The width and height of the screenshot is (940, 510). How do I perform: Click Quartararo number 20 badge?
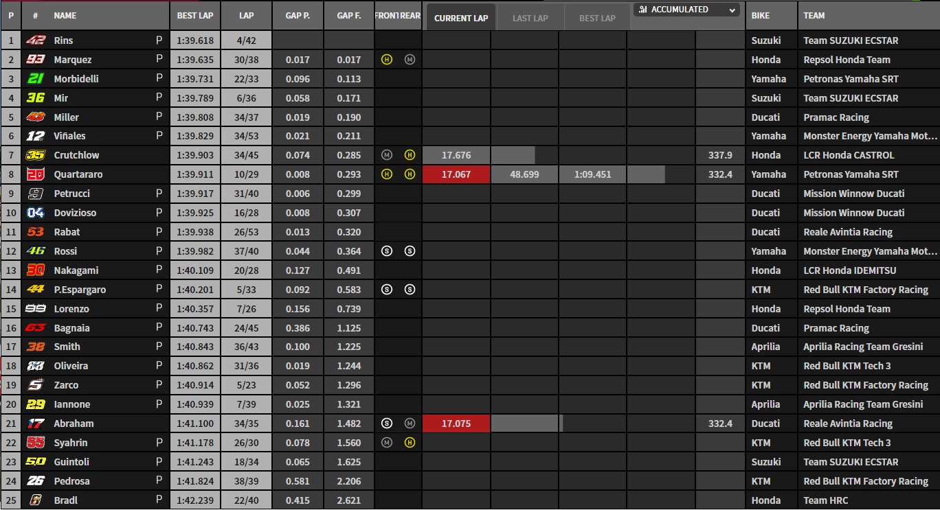click(35, 174)
